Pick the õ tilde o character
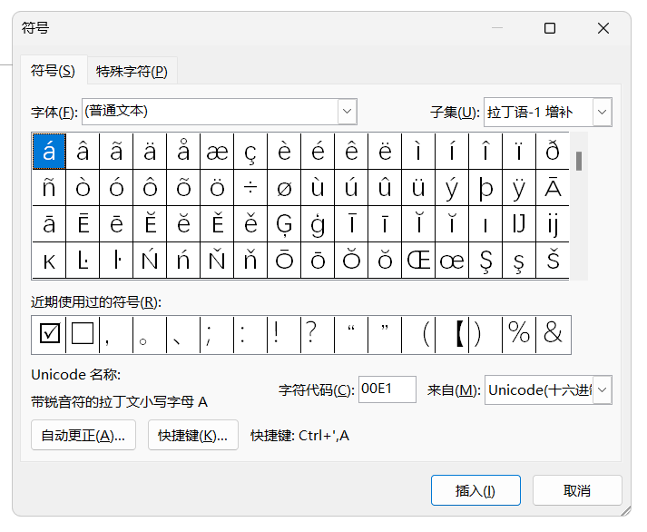This screenshot has height=532, width=647. pyautogui.click(x=183, y=188)
